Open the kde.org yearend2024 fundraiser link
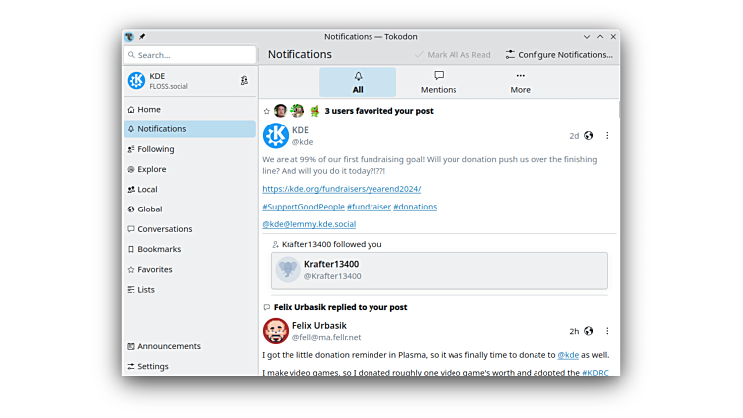The image size is (743, 418). coord(341,188)
